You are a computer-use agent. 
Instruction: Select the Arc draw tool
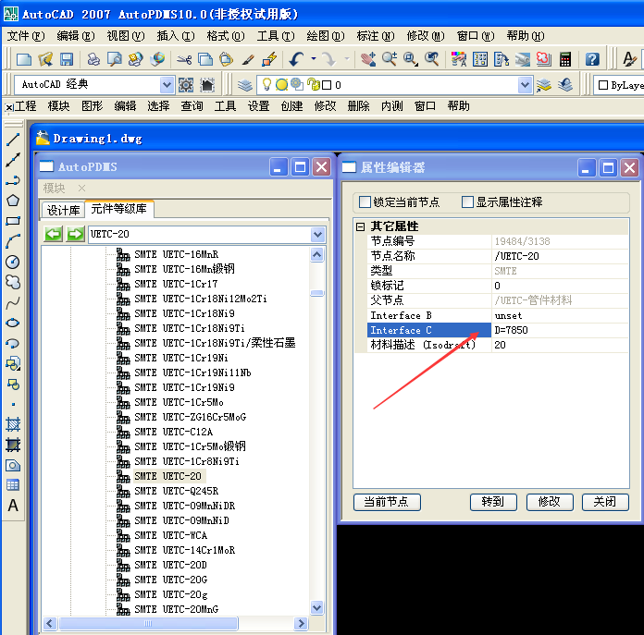point(13,241)
